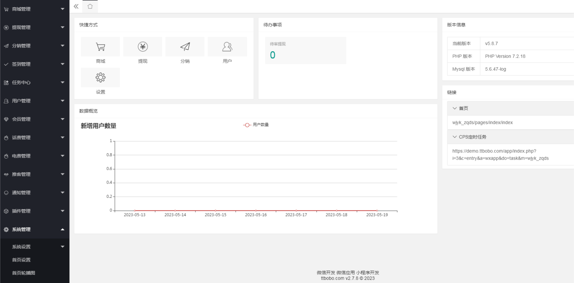Open the 话费管理 menu item
This screenshot has height=283, width=574.
coord(35,138)
